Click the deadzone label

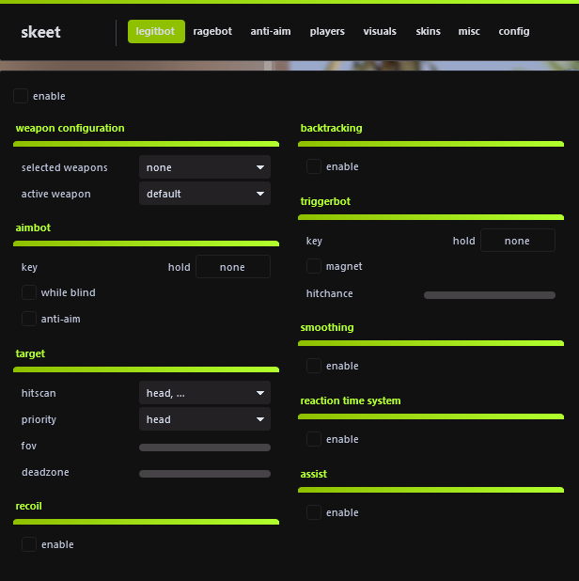click(45, 472)
